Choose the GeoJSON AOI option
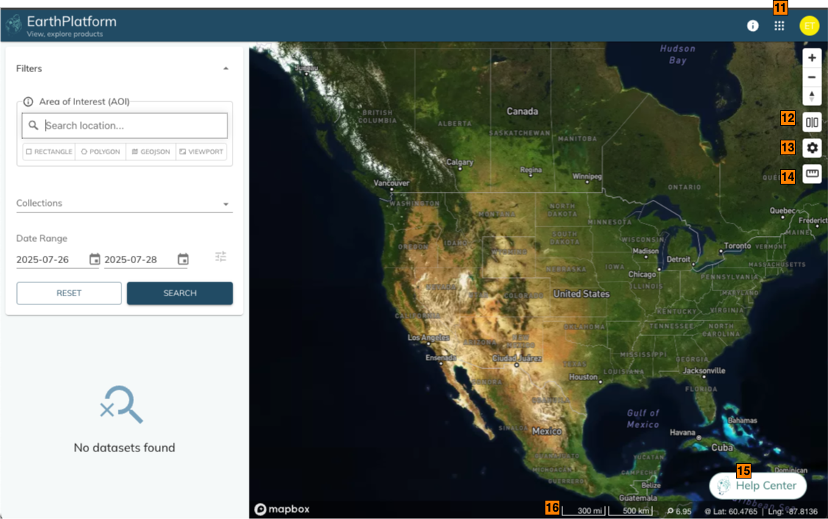 coord(151,152)
